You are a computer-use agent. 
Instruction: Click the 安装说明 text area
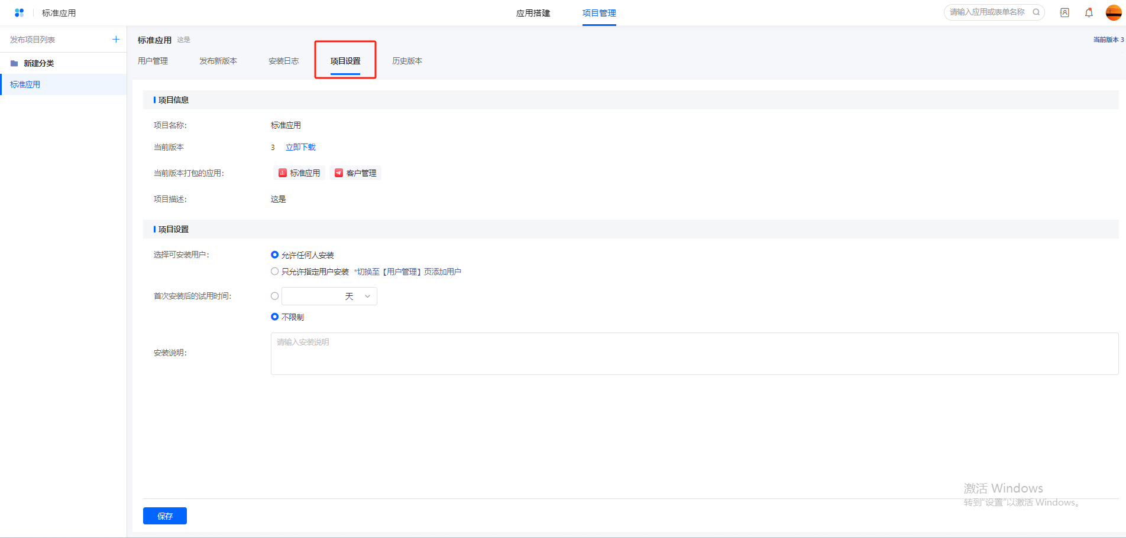point(694,354)
